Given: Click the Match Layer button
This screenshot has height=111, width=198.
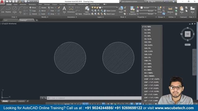Looking at the screenshot, I should point(109,14).
